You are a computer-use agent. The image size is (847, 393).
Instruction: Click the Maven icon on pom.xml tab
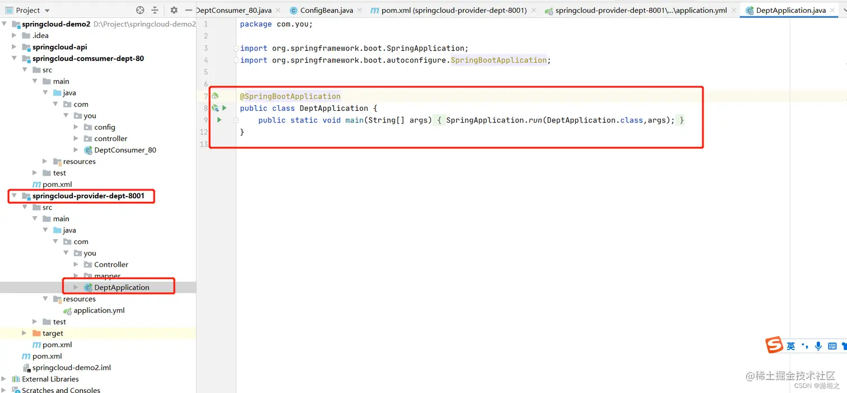click(375, 11)
